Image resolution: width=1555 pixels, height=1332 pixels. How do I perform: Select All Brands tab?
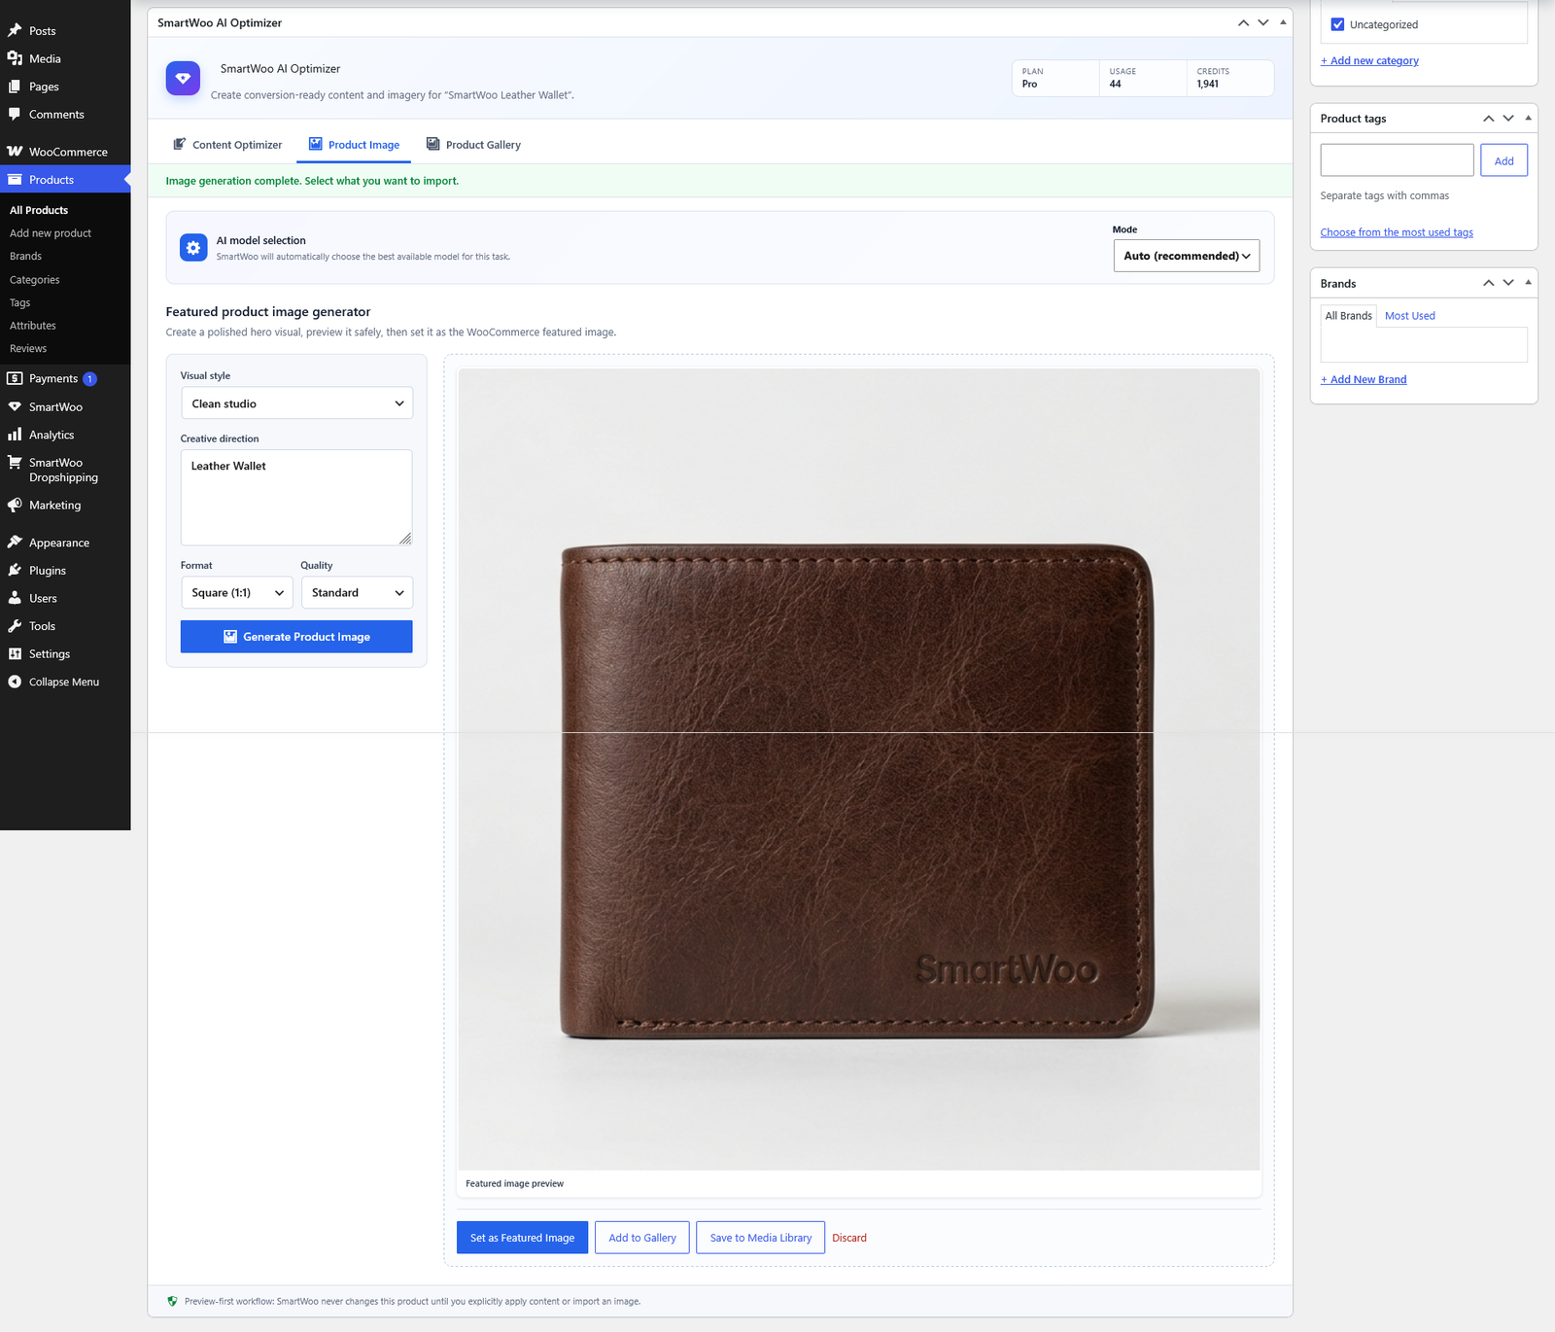(x=1348, y=316)
